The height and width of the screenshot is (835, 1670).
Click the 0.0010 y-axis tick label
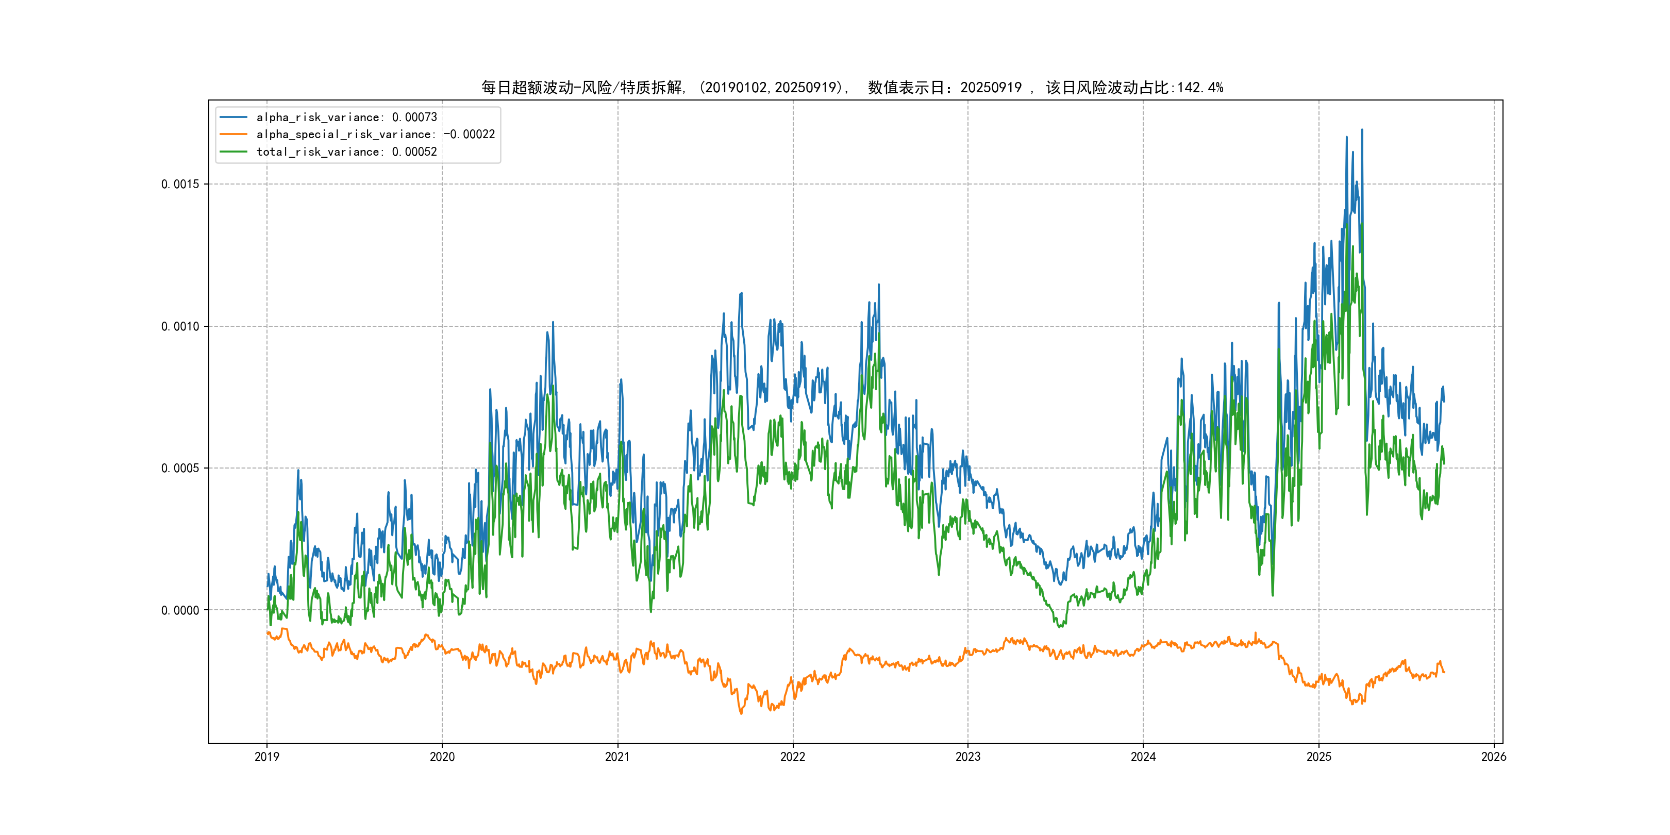point(180,326)
